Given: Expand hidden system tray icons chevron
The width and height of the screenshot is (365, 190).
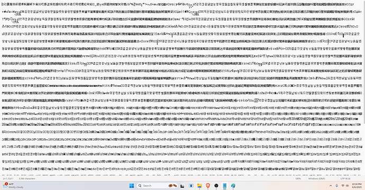Looking at the screenshot, I should [331, 186].
